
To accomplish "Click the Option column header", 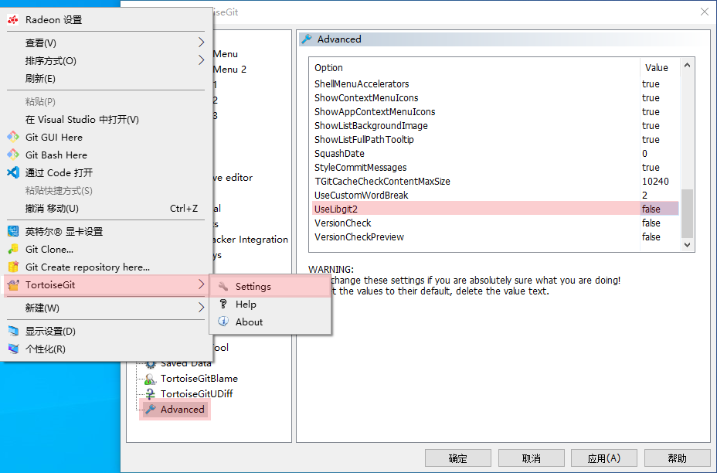I will click(x=476, y=68).
